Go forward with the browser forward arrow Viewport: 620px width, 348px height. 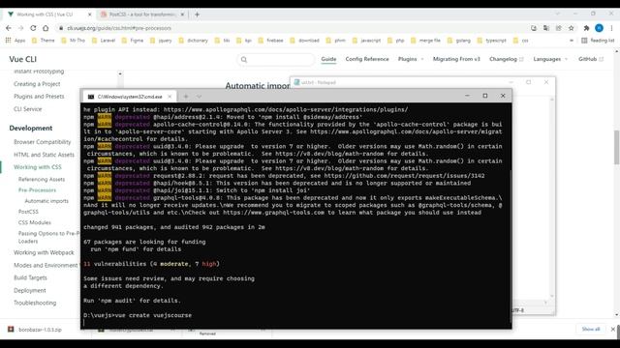(x=20, y=28)
